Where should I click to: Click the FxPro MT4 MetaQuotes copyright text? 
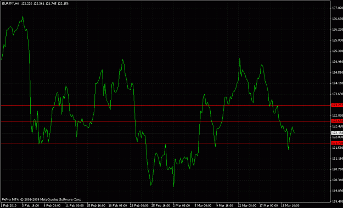coord(42,199)
